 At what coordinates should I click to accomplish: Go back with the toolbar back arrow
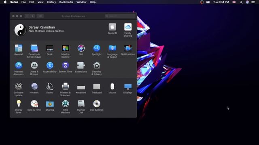[x=27, y=16]
